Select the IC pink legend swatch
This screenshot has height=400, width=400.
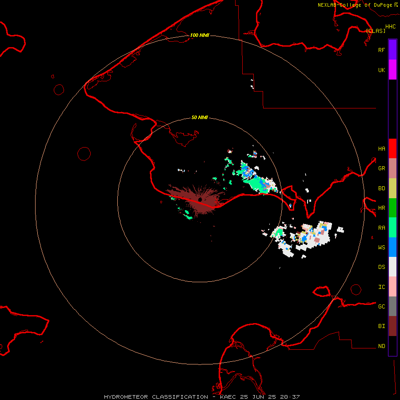[x=392, y=287]
